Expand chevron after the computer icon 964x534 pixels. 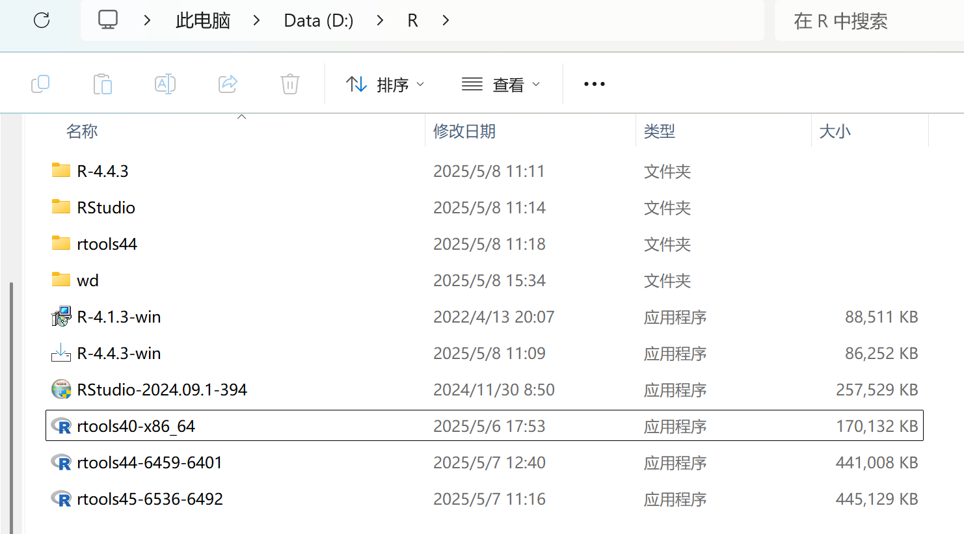click(x=148, y=20)
